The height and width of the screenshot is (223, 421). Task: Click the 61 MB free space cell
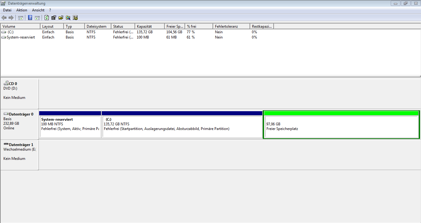(171, 37)
